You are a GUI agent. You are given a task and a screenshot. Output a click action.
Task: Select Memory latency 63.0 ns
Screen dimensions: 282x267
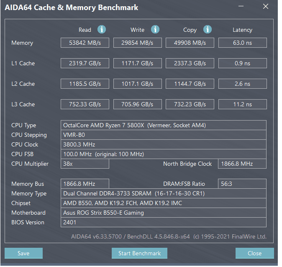click(x=243, y=43)
